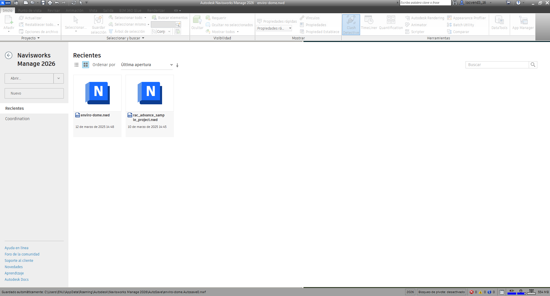This screenshot has height=296, width=550.
Task: Click the Select cursor icon in title bar
Action: point(81,3)
